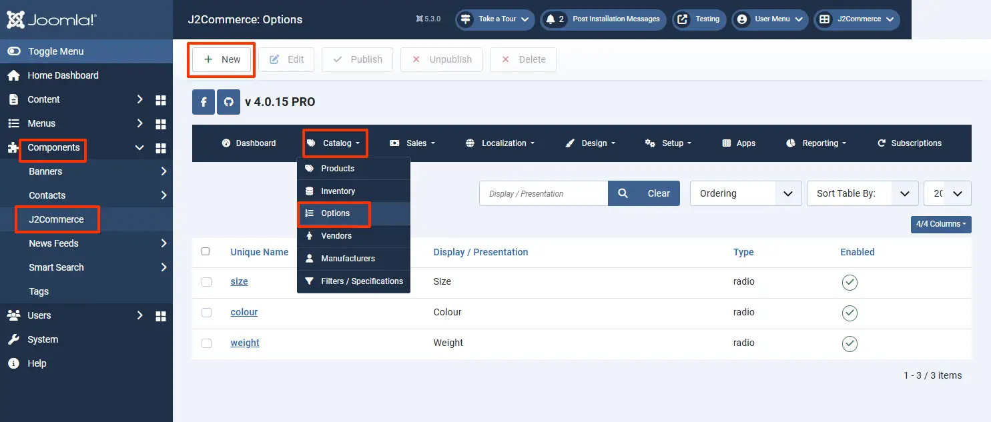The height and width of the screenshot is (422, 991).
Task: Select Options from Catalog menu
Action: click(x=354, y=213)
